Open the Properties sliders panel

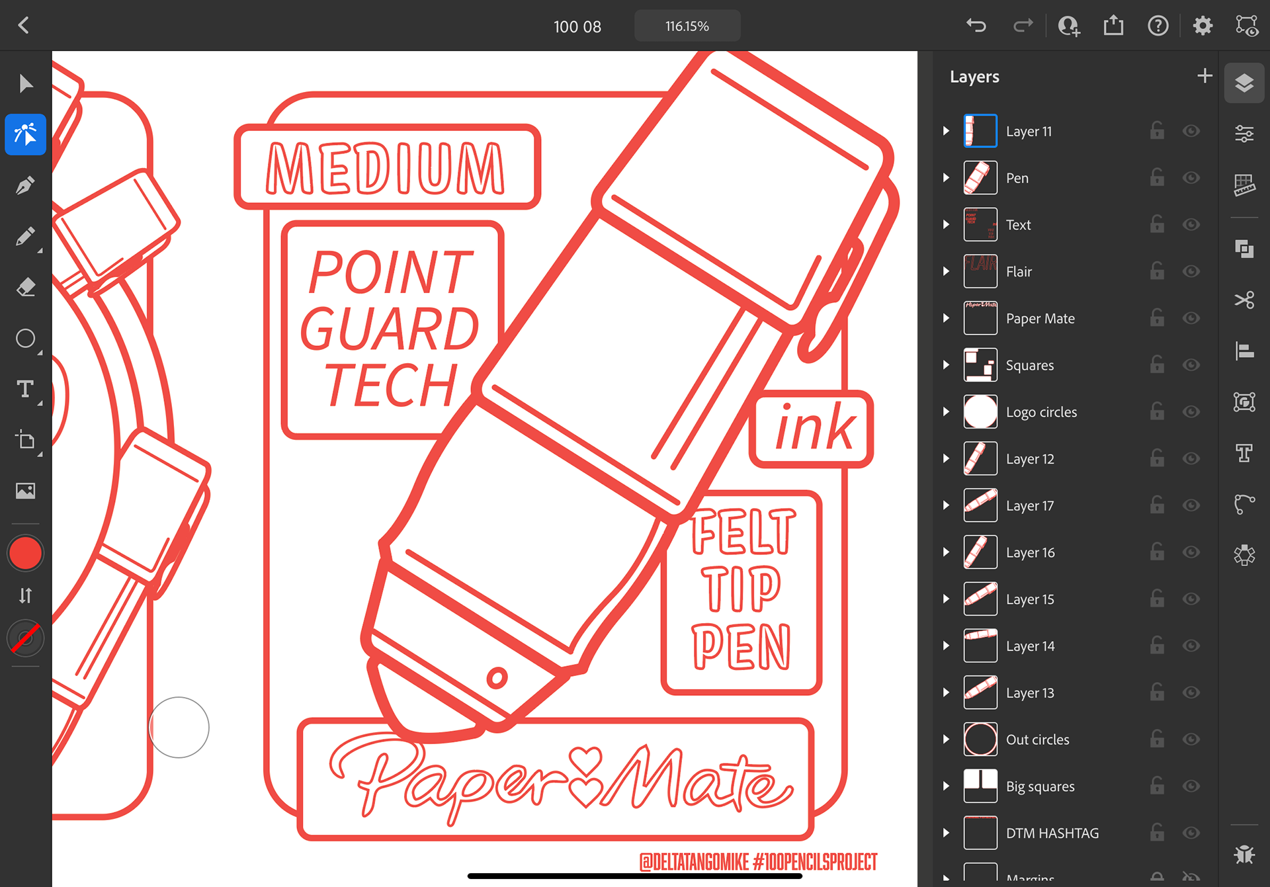1244,134
